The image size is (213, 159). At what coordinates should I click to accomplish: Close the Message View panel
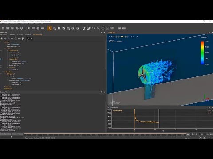click(105, 92)
